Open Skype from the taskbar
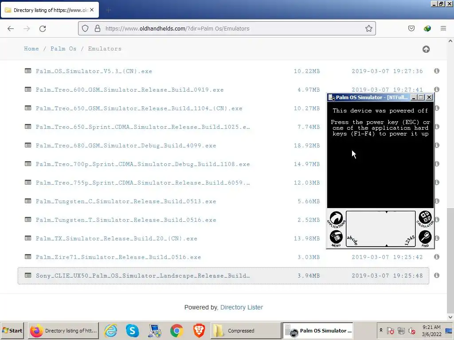454x340 pixels. pyautogui.click(x=132, y=330)
